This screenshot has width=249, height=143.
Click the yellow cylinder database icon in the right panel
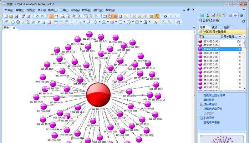219,15
